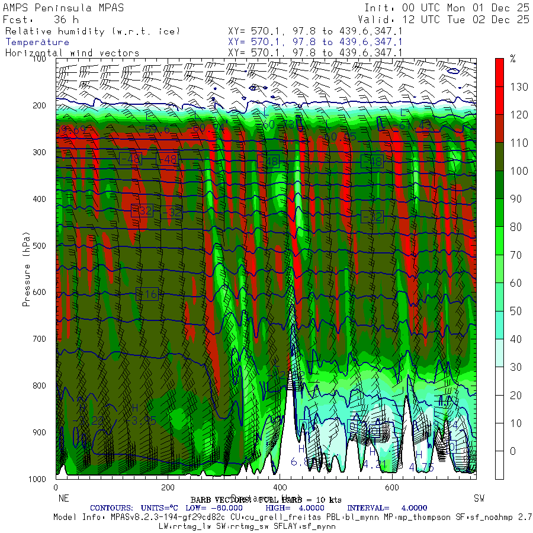Click the 'Horizontal wind vectors' label
The width and height of the screenshot is (533, 533).
(x=72, y=53)
